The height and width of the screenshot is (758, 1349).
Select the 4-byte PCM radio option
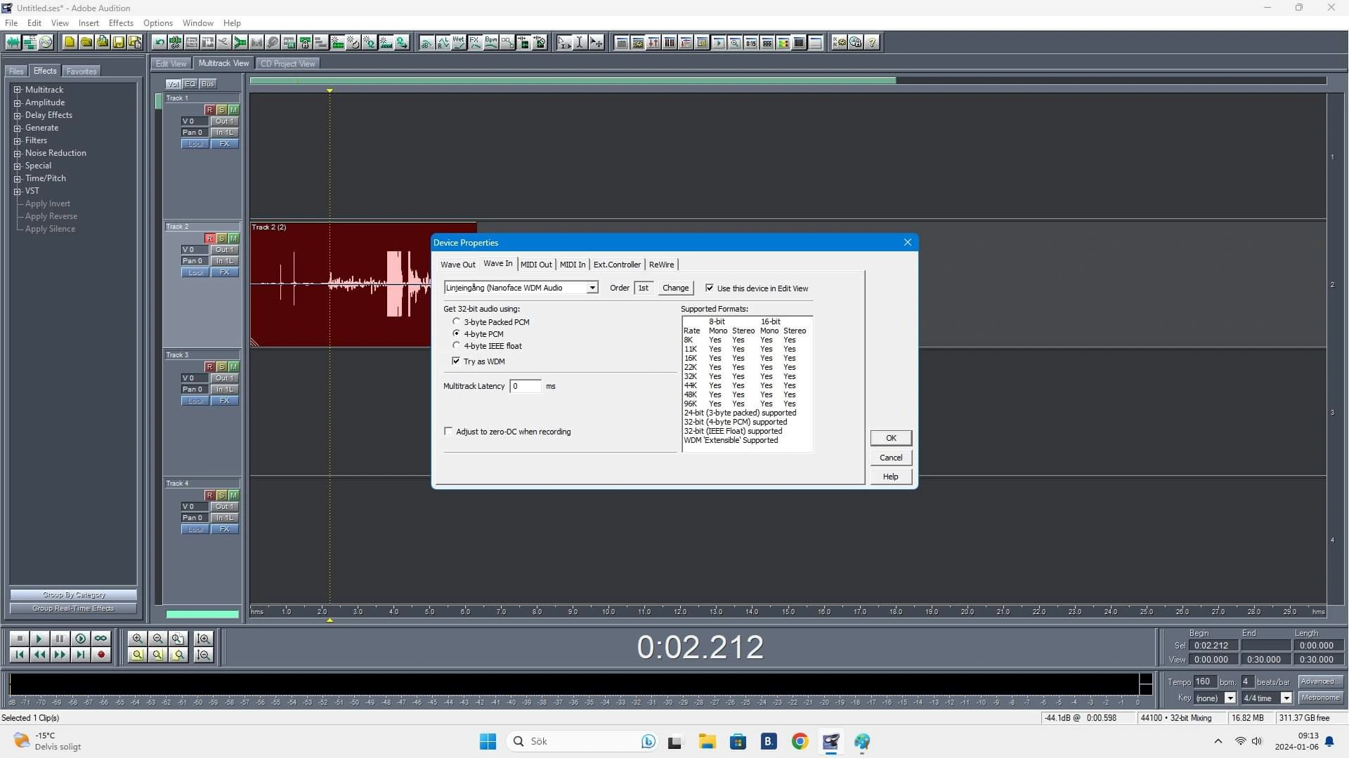coord(456,333)
